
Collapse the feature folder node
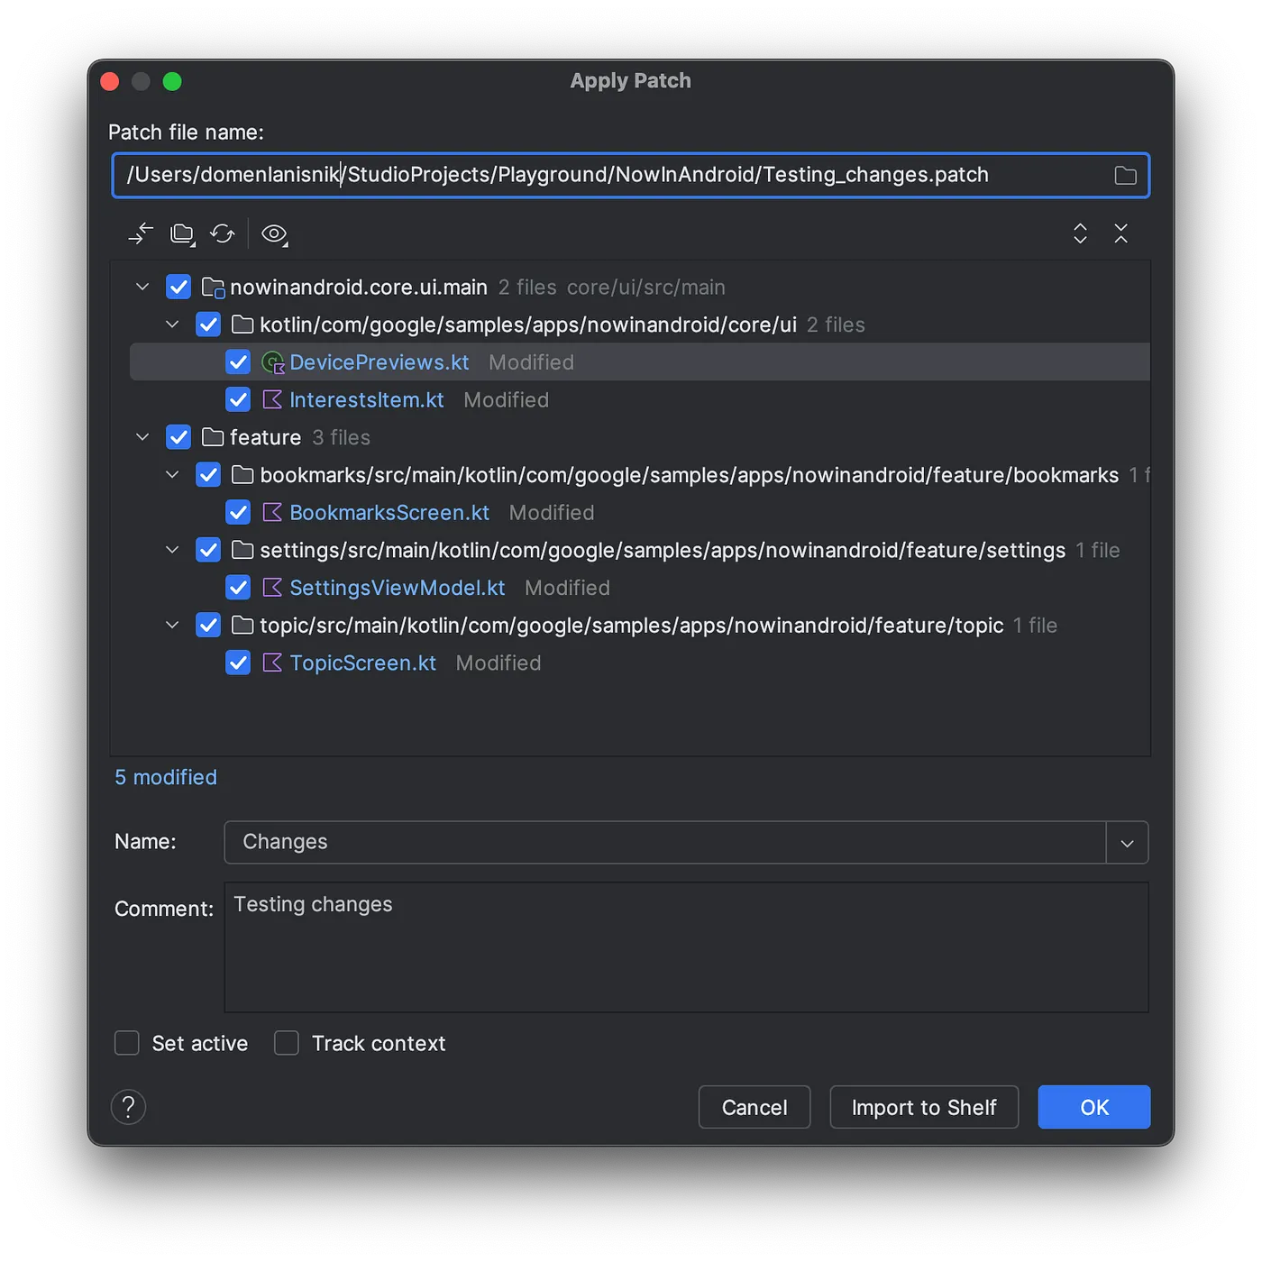(142, 437)
